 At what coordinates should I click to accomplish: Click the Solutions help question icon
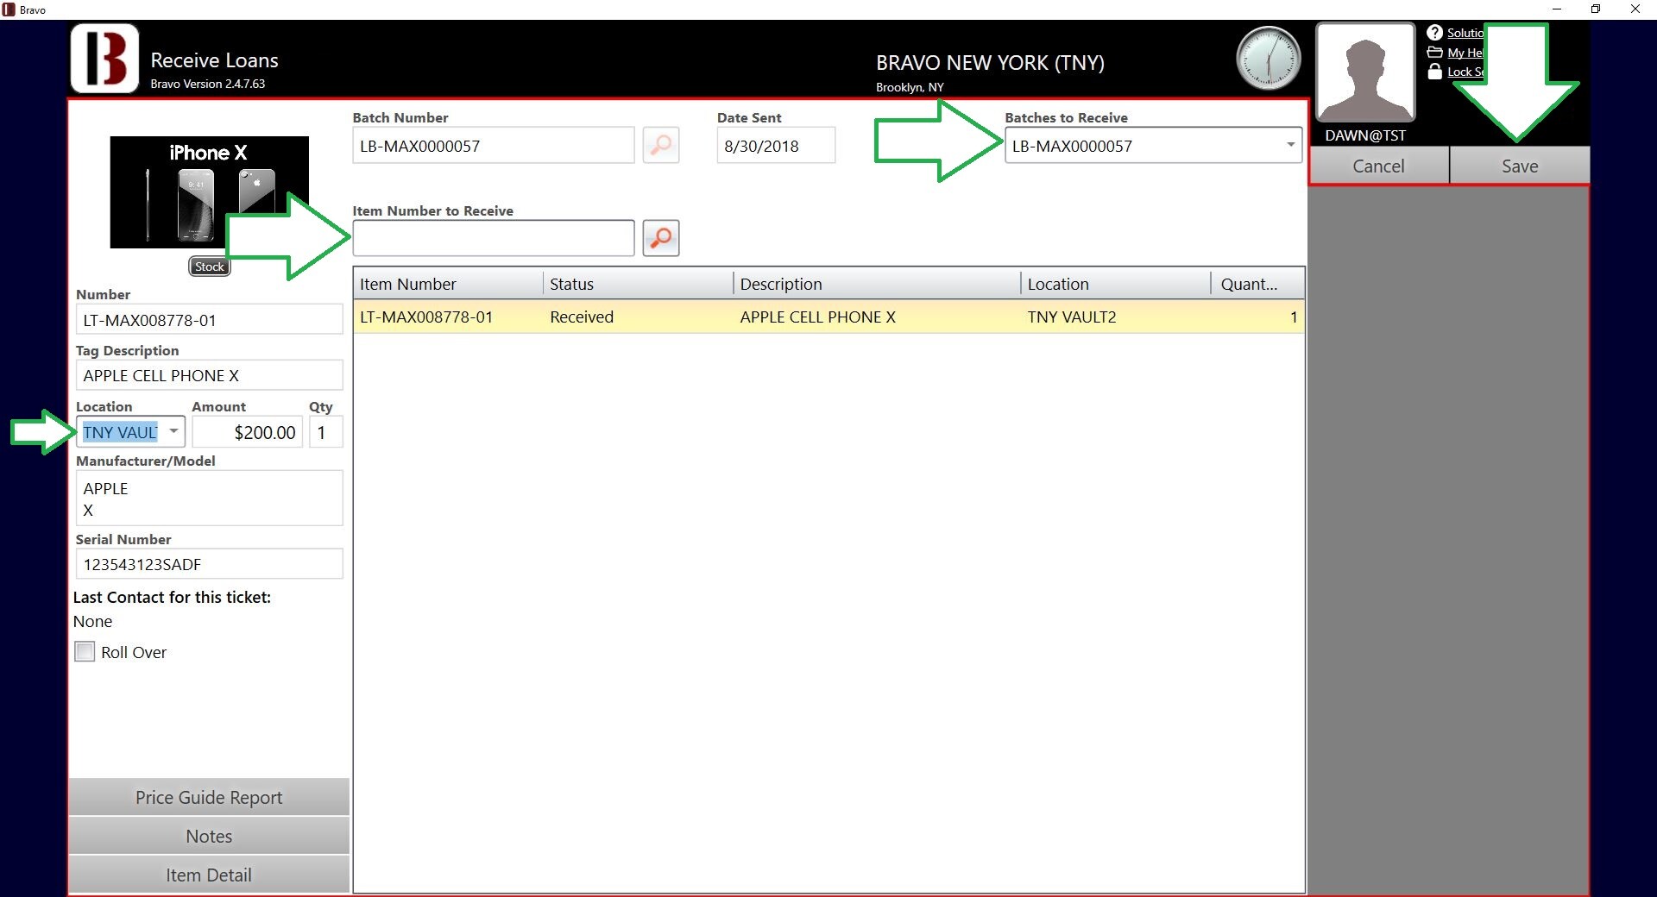coord(1434,33)
